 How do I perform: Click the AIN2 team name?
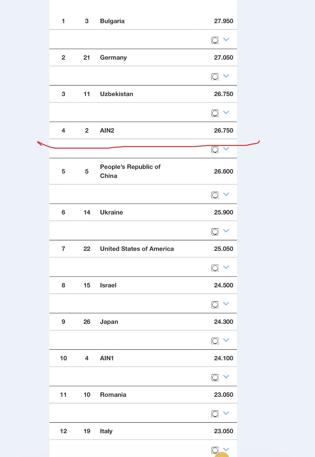pyautogui.click(x=107, y=130)
